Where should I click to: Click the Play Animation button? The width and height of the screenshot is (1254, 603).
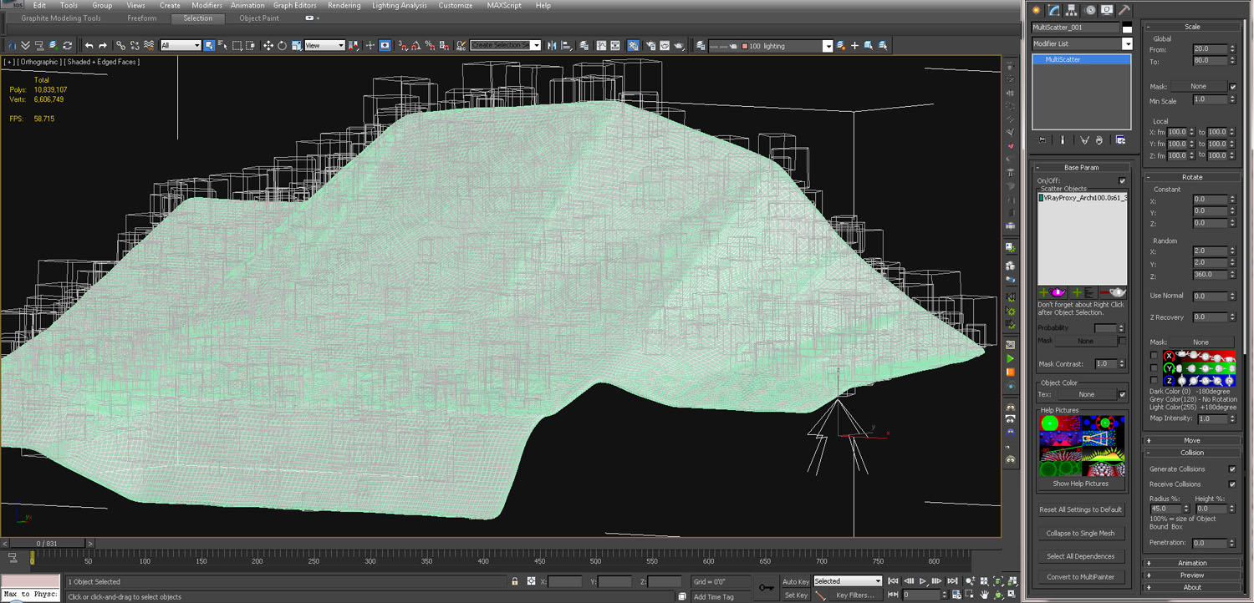click(923, 581)
